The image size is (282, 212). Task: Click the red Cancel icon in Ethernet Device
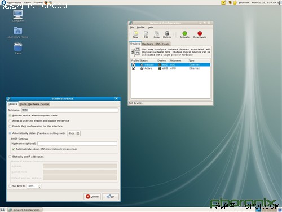tap(88, 197)
